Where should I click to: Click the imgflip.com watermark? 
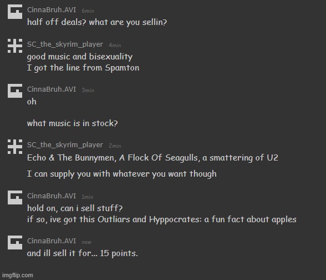tap(18, 275)
